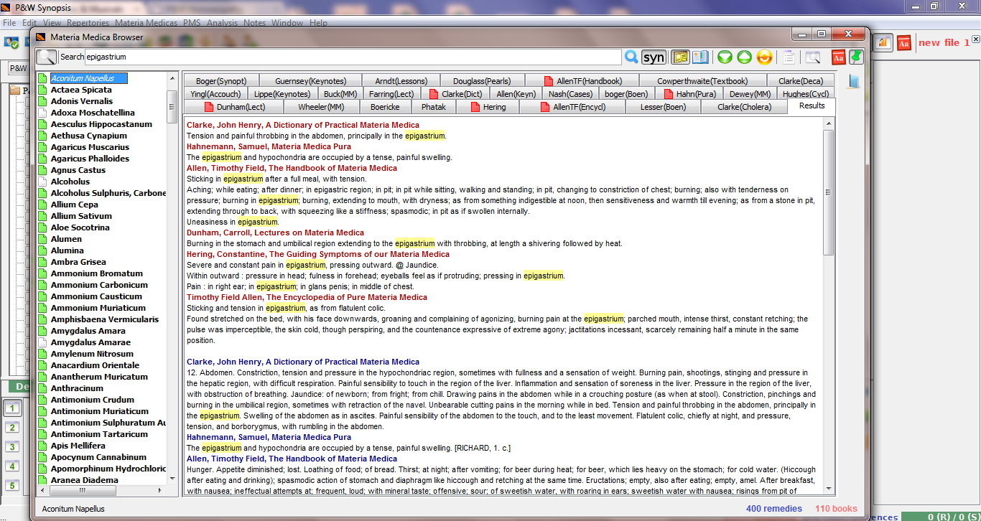Select Allium Cepa in the remedy list
This screenshot has width=981, height=521.
[x=75, y=205]
